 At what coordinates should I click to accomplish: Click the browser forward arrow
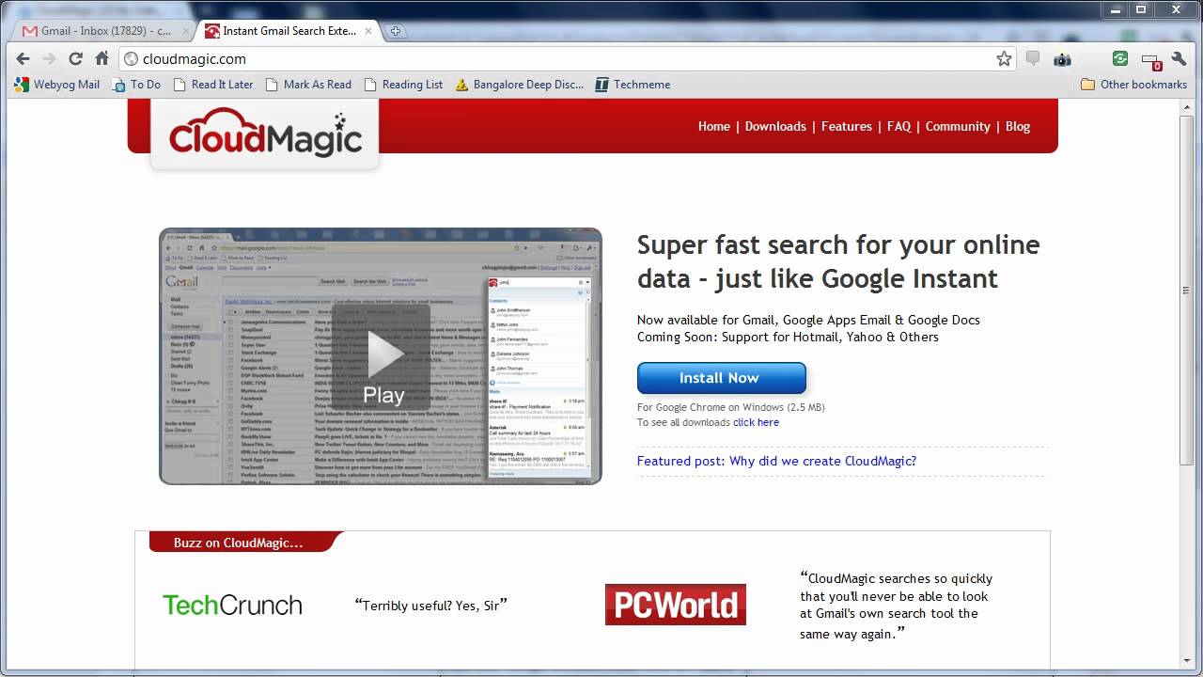49,58
